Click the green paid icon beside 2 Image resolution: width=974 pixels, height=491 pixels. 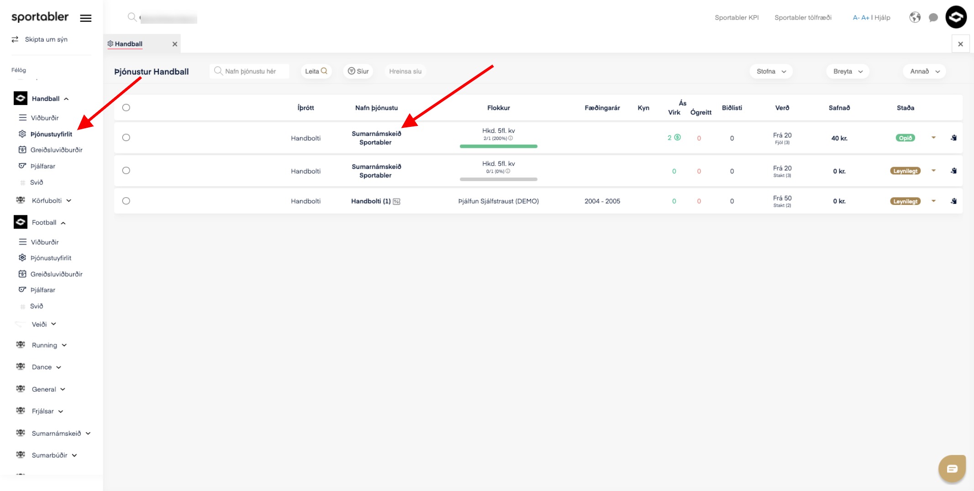pyautogui.click(x=678, y=137)
